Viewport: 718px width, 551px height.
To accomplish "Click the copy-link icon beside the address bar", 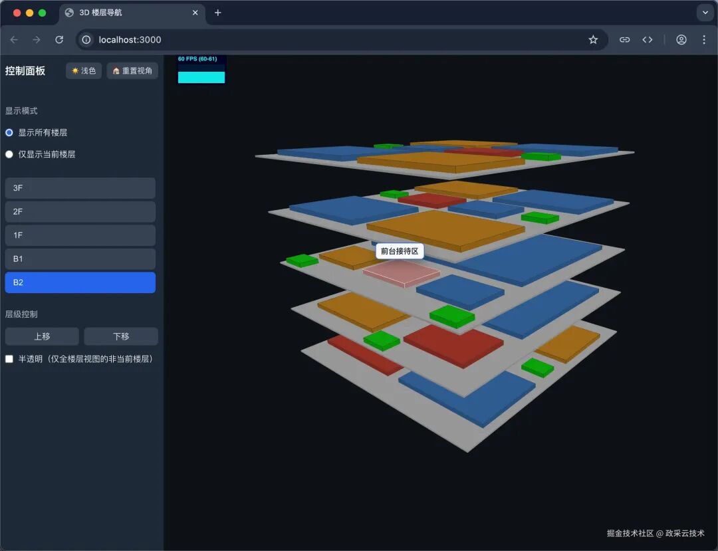I will coord(624,39).
